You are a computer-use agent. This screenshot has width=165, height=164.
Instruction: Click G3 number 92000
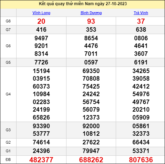tap(91, 126)
